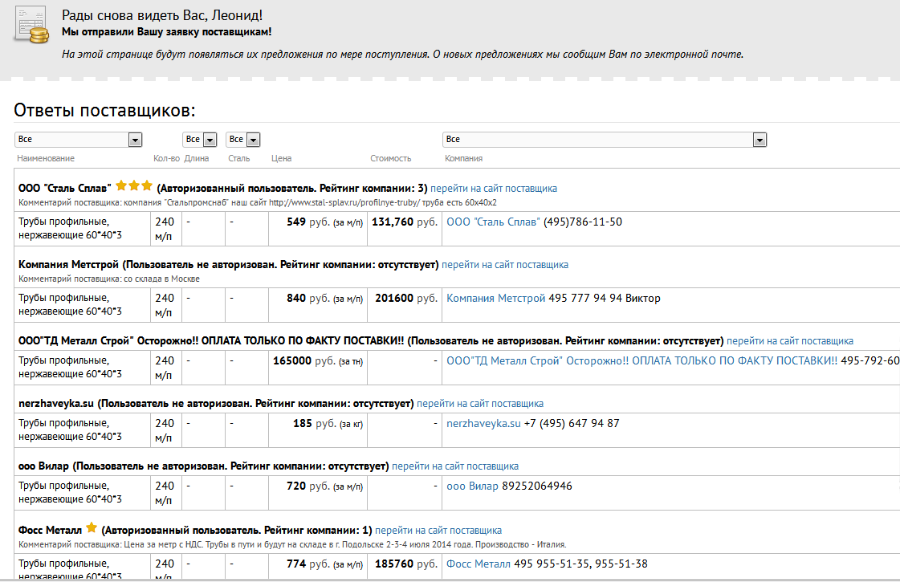Screen dimensions: 900x582
Task: Click the invoice with coins icon
Action: [31, 25]
